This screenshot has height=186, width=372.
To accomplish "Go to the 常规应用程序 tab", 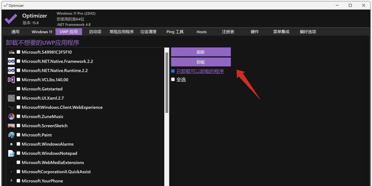I will [122, 32].
